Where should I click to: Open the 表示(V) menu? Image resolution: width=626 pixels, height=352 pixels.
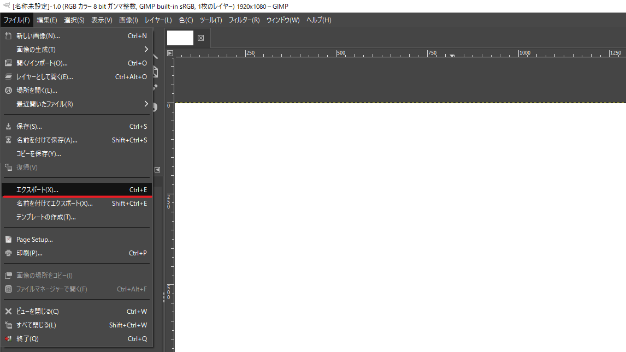[102, 20]
